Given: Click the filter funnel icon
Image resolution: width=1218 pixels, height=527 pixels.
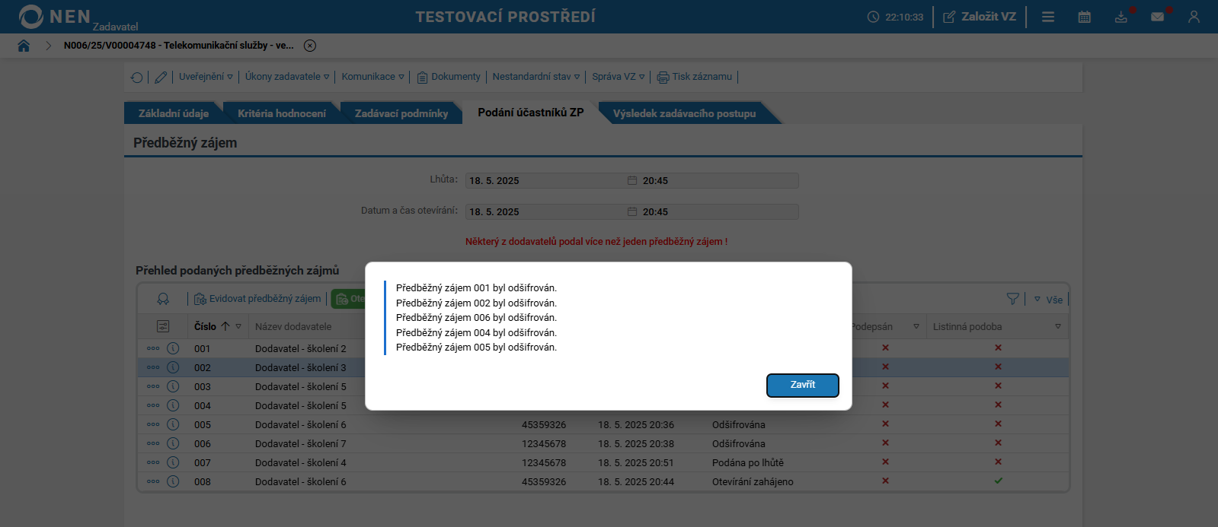Looking at the screenshot, I should pyautogui.click(x=1013, y=299).
